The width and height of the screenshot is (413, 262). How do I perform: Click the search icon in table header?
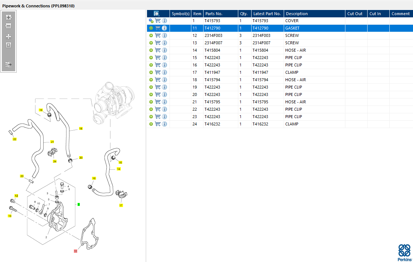(x=157, y=14)
